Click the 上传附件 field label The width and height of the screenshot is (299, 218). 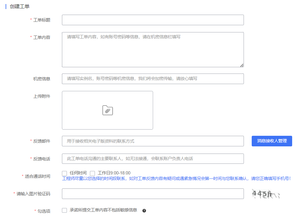pos(42,96)
